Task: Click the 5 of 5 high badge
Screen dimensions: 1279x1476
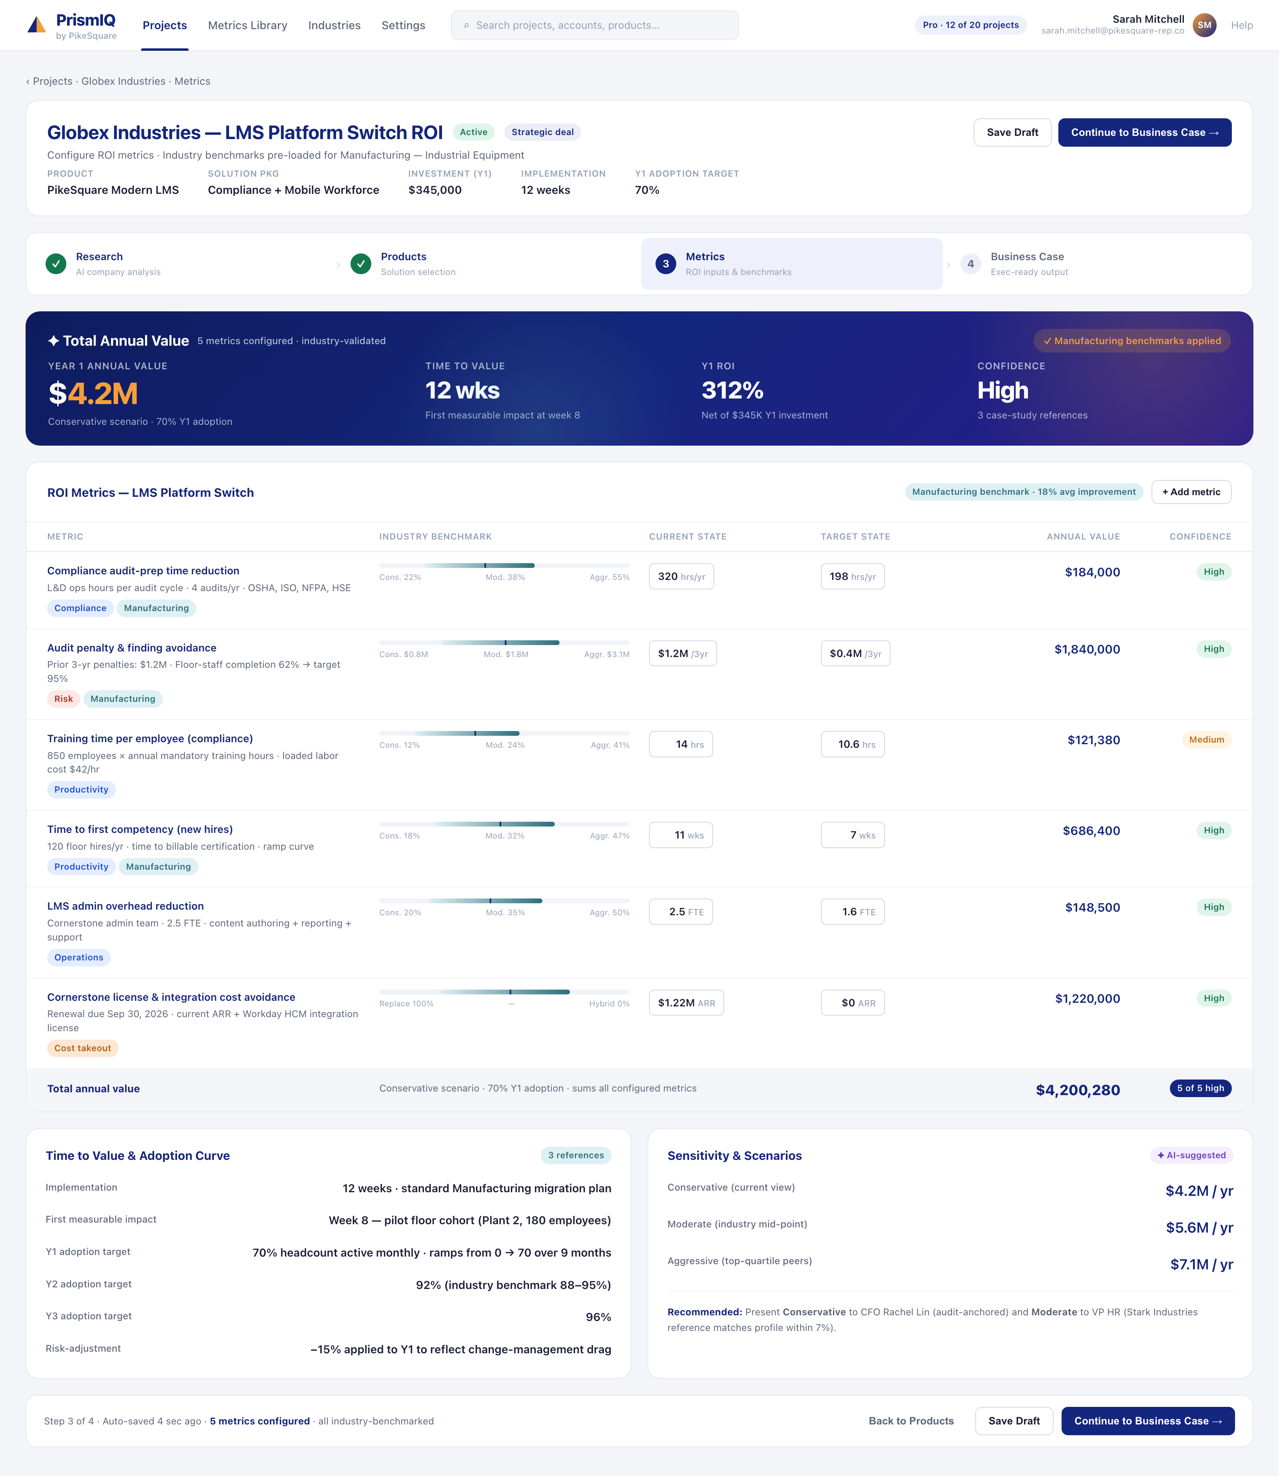Action: [1201, 1088]
